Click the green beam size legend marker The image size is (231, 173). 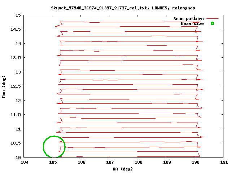pyautogui.click(x=212, y=23)
